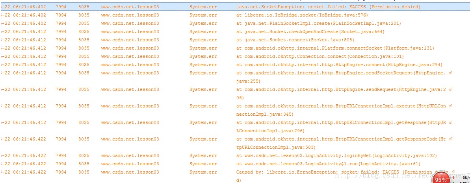
Task: Click timestamp 06:21:46.422 in the LoginActivity$1.run row
Action: (30, 164)
